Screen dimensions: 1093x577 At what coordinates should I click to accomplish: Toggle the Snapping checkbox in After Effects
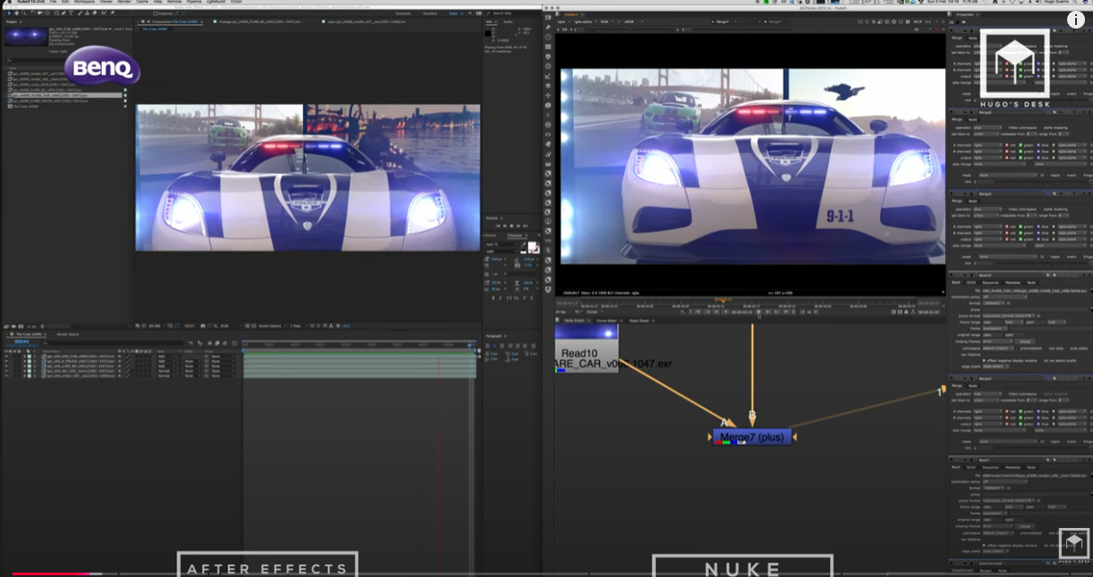(x=155, y=13)
